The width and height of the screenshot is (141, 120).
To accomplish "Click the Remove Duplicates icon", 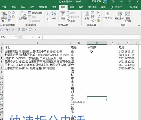I will [92, 17].
